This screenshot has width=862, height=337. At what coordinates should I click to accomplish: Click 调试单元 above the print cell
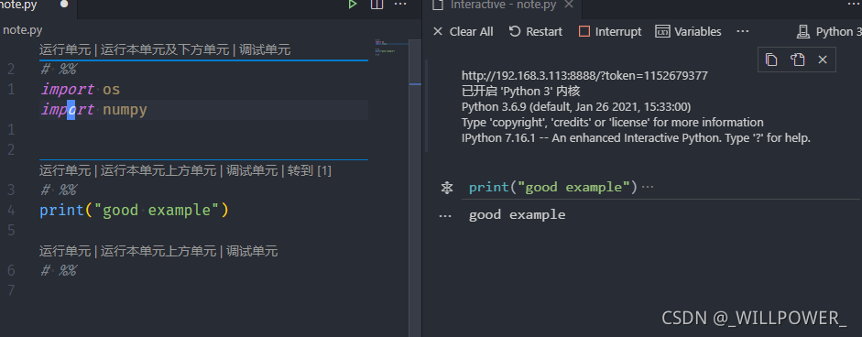pos(252,171)
